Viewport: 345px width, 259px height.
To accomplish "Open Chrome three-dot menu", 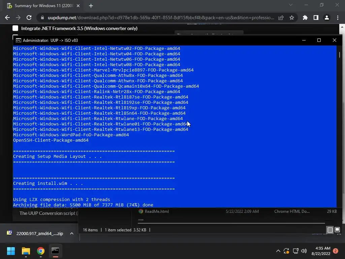I will [x=338, y=18].
